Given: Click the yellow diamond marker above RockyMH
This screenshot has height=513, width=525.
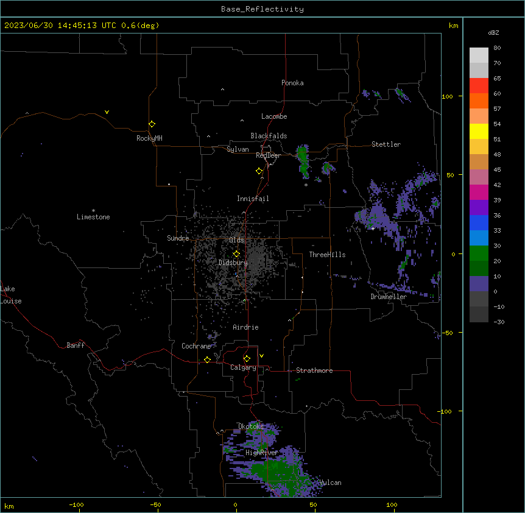Looking at the screenshot, I should [152, 124].
